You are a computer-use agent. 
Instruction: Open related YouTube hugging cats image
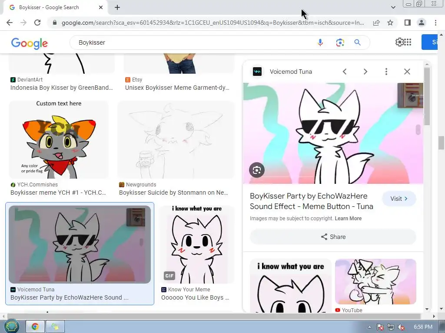click(x=375, y=281)
